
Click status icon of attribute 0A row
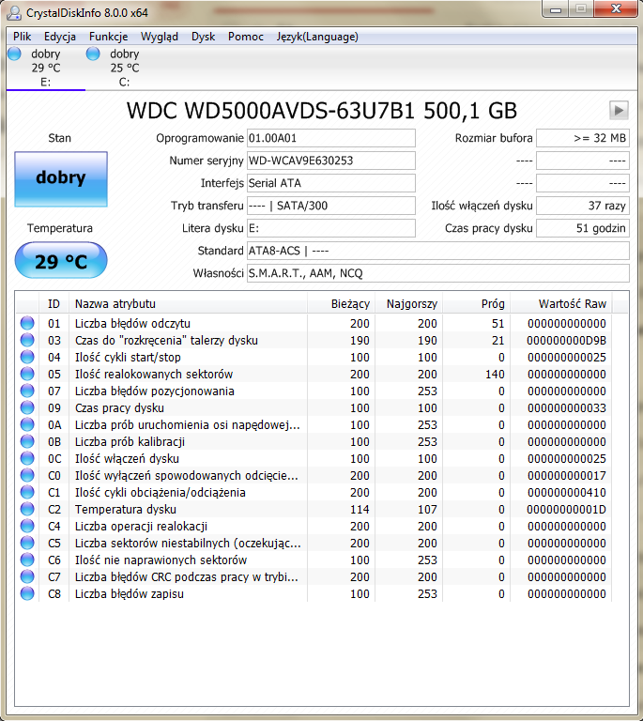tap(27, 425)
